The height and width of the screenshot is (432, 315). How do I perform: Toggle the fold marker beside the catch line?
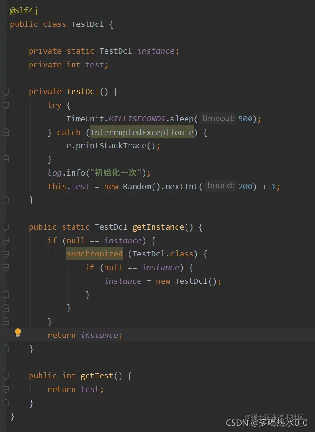tap(6, 132)
